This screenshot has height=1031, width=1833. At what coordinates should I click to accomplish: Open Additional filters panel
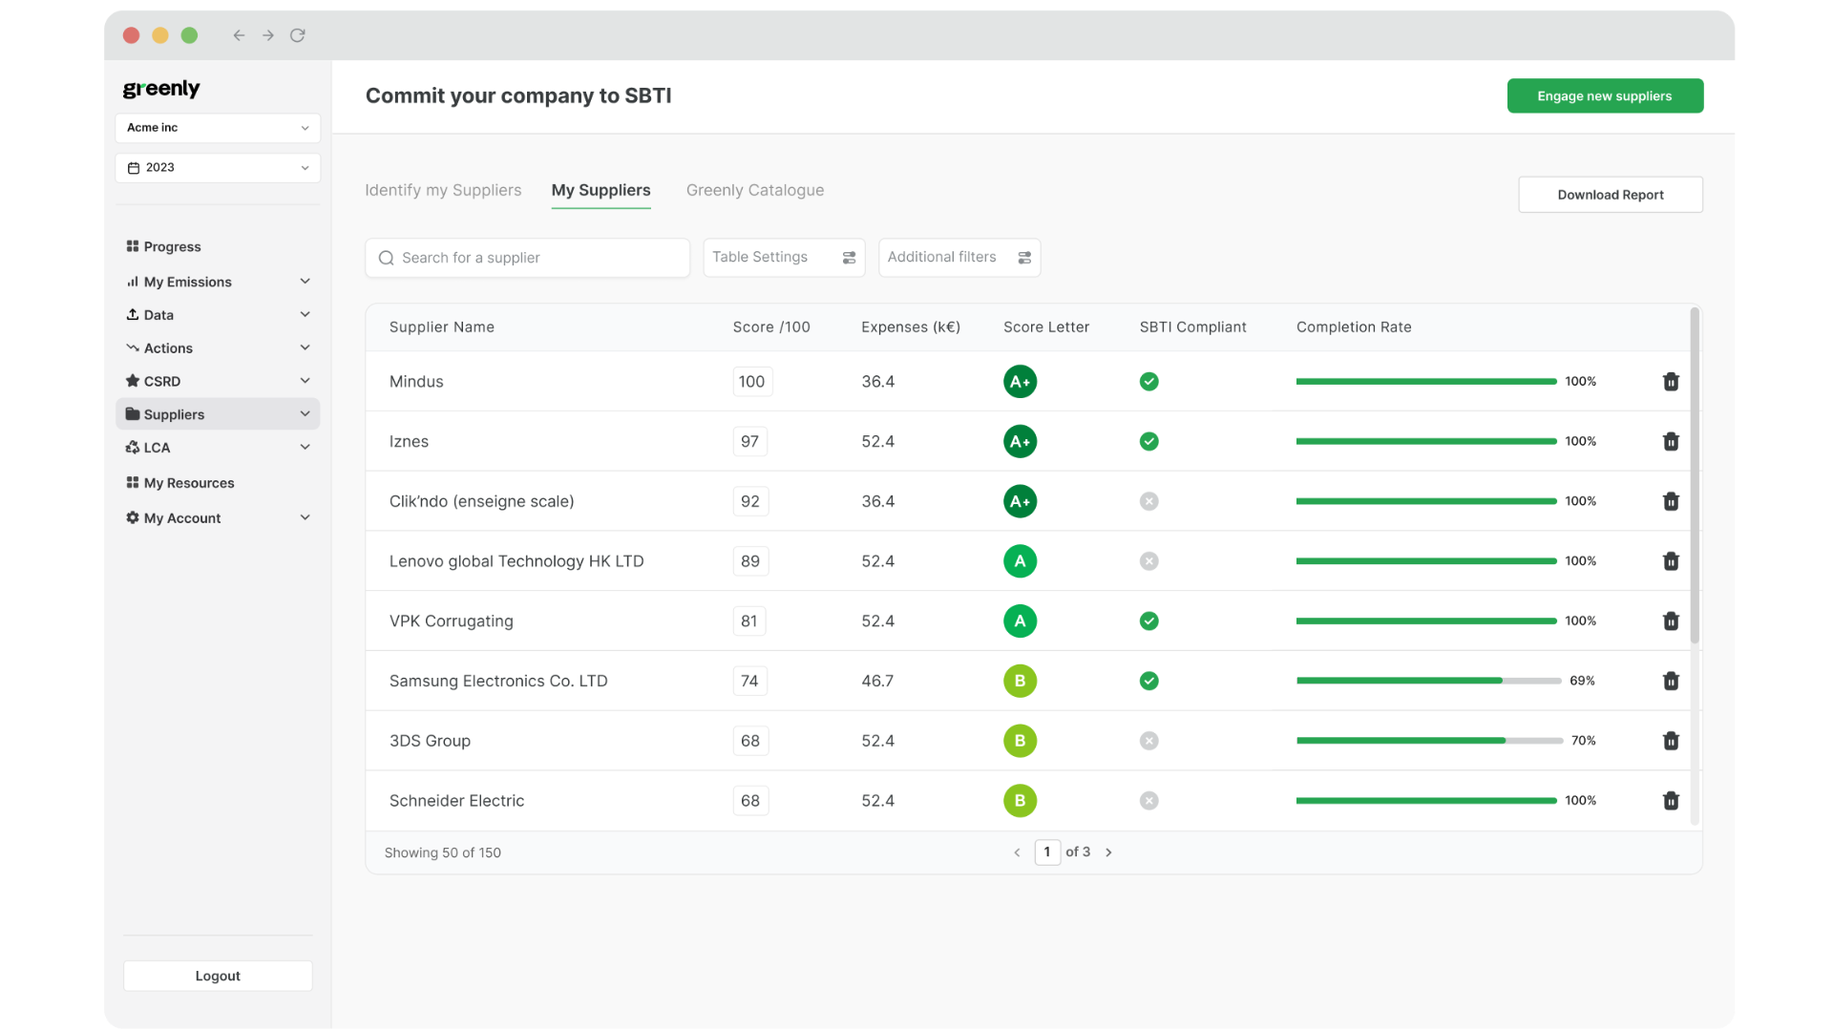point(959,258)
